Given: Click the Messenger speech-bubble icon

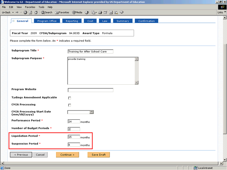Looking at the screenshot, I should coord(122,12).
